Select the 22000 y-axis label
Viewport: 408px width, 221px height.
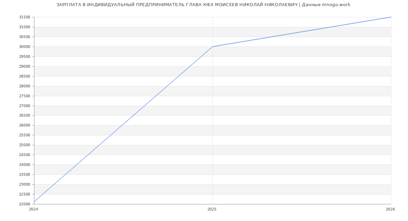(x=24, y=204)
